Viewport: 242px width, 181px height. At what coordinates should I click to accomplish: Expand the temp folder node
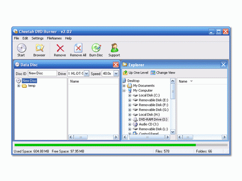(19, 86)
